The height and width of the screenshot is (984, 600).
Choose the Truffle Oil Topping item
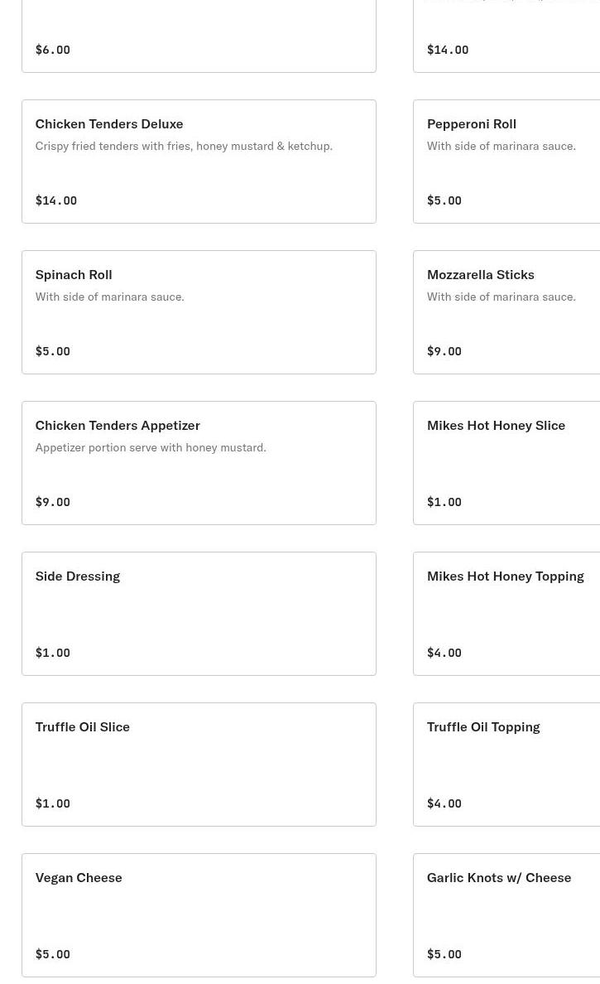pyautogui.click(x=506, y=764)
